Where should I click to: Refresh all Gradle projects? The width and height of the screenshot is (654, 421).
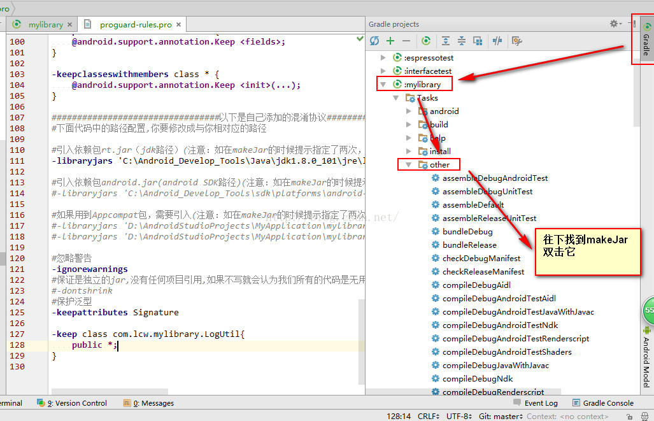[374, 41]
